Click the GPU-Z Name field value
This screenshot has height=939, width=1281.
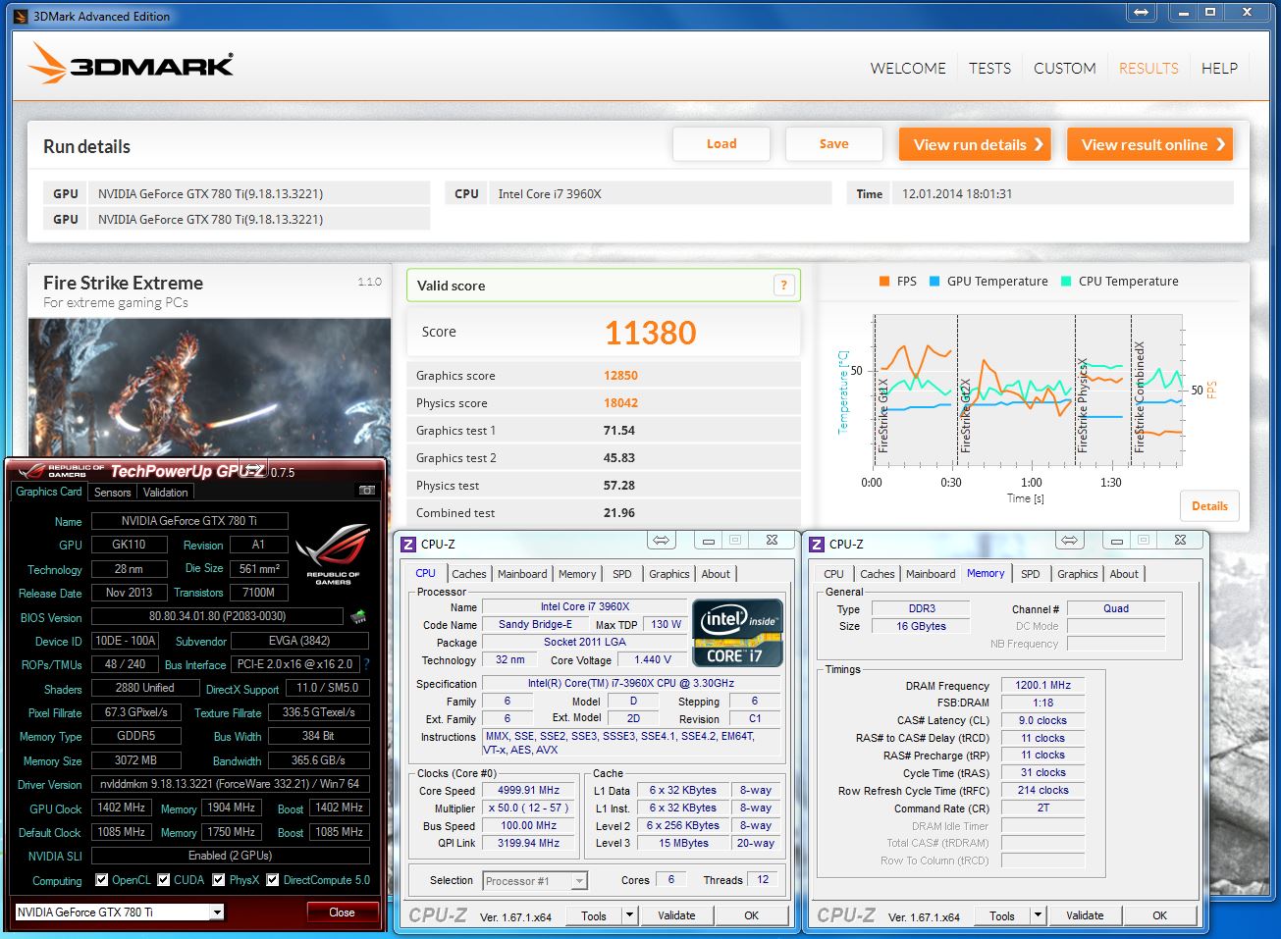point(189,521)
